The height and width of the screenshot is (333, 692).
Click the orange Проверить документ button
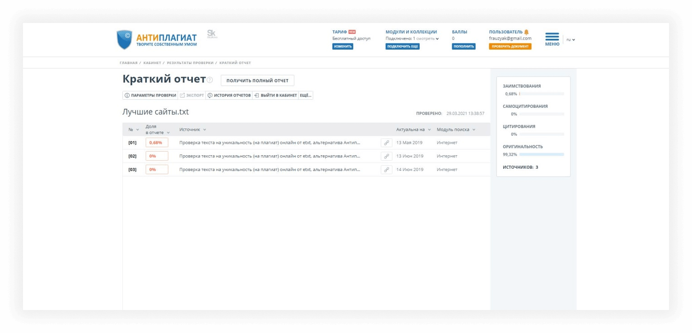(510, 46)
